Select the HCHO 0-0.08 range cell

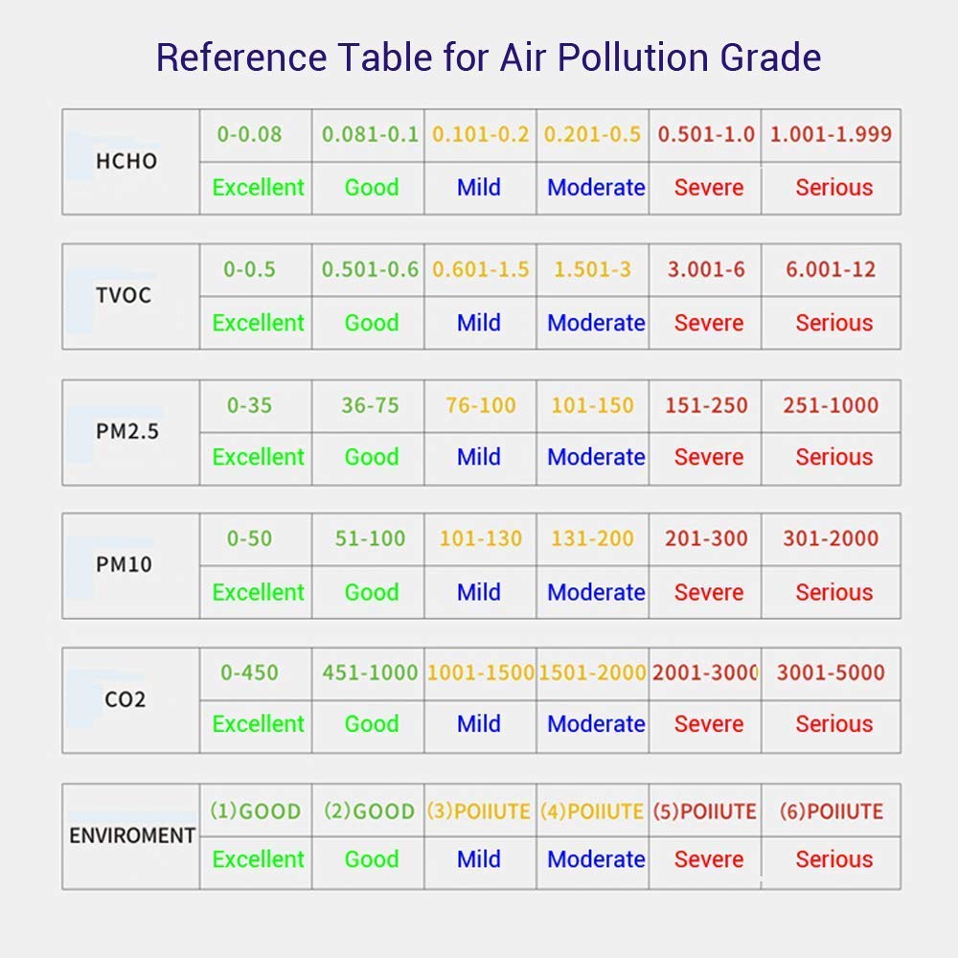coord(250,134)
